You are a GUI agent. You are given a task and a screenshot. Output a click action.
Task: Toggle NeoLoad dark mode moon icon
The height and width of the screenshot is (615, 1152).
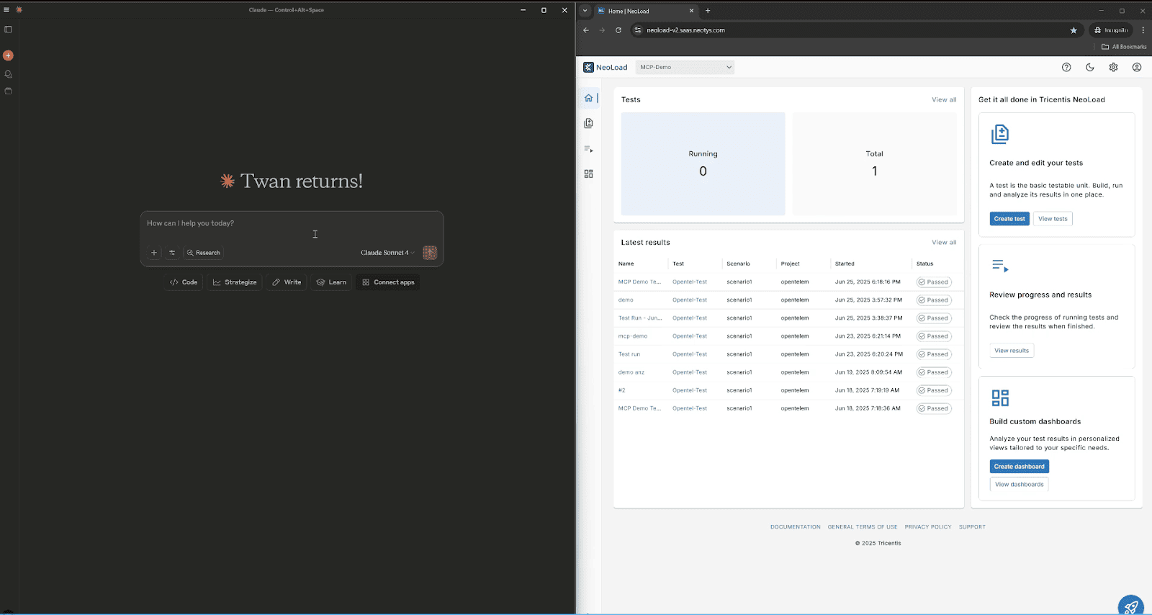pyautogui.click(x=1090, y=67)
